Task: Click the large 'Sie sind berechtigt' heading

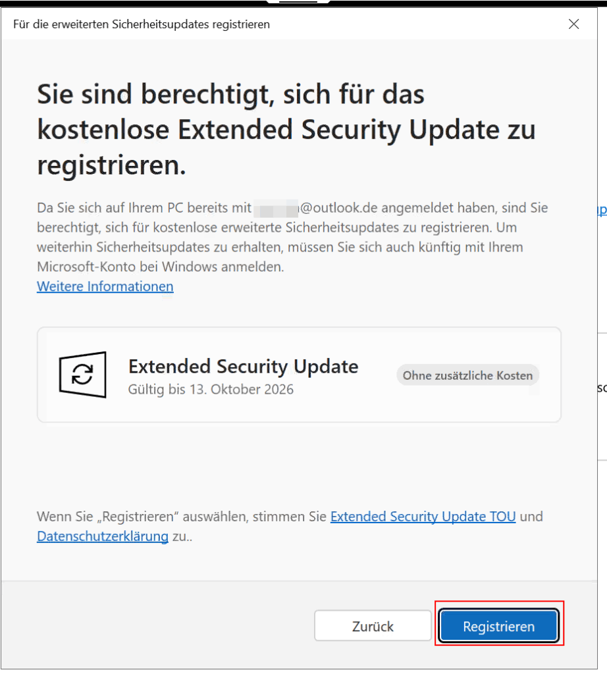Action: click(x=230, y=95)
